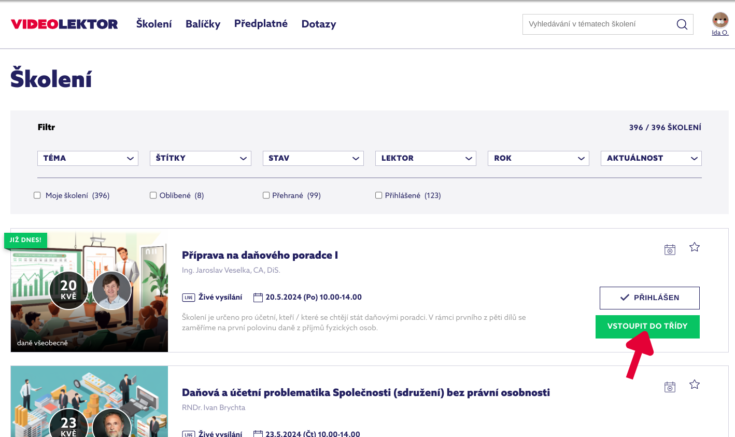Image resolution: width=735 pixels, height=437 pixels.
Task: Click the PŘIHLÁŠEN button
Action: click(x=649, y=298)
